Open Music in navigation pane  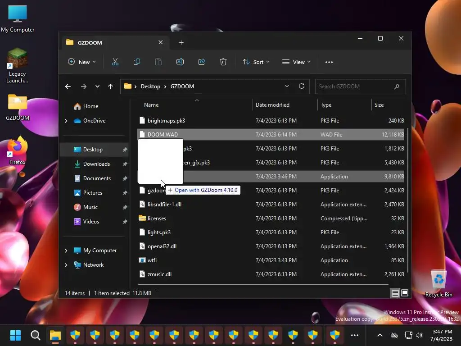(90, 207)
